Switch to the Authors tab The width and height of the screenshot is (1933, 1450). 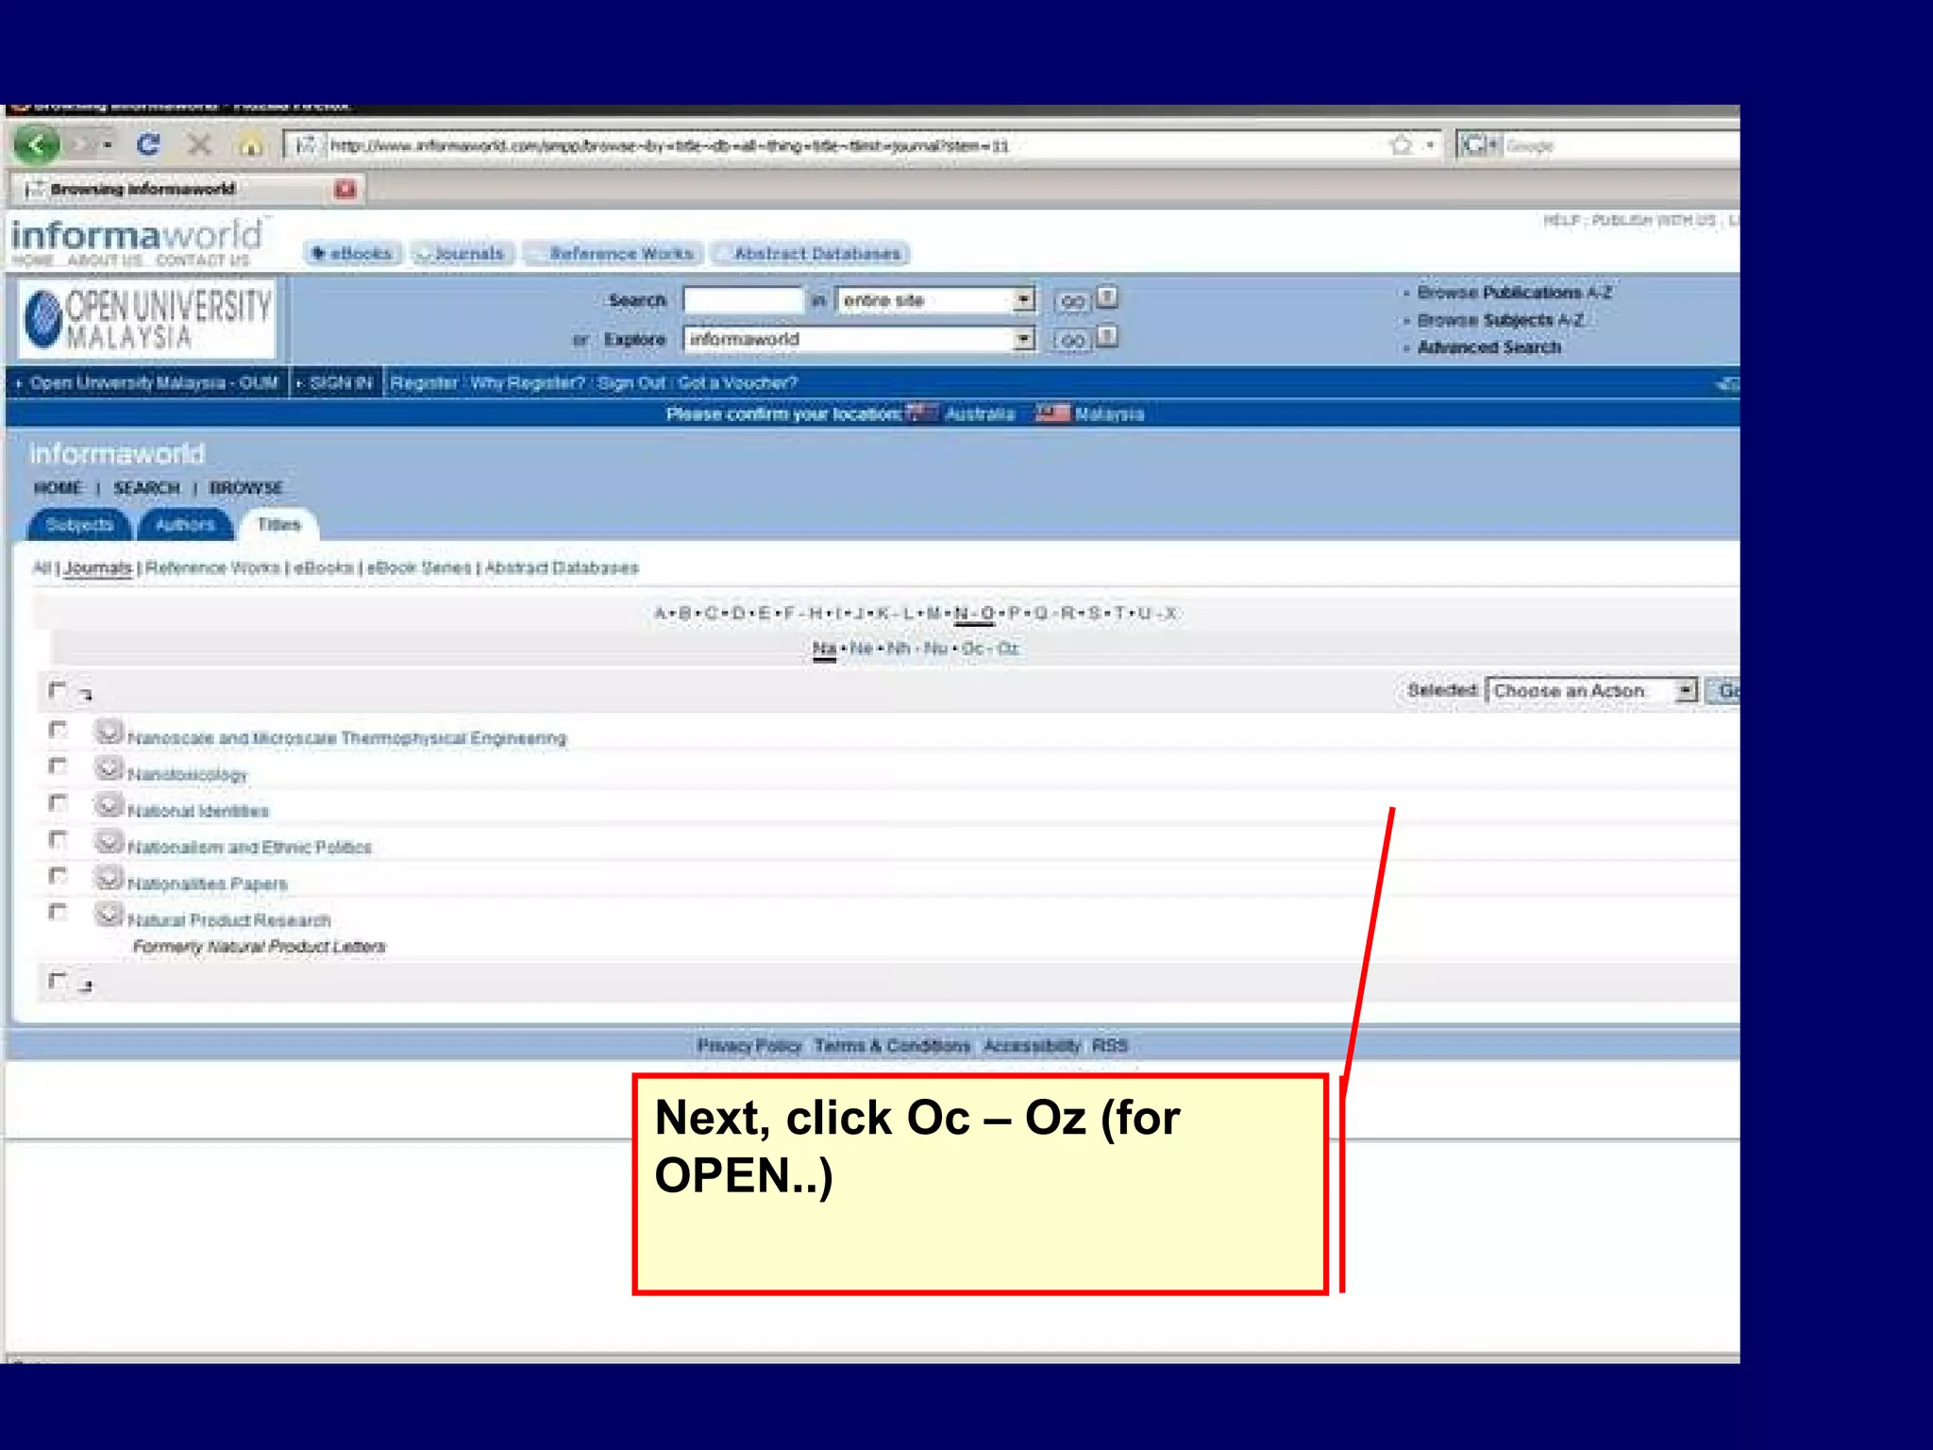coord(185,525)
